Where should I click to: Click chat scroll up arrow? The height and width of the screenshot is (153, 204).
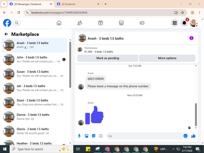tap(196, 66)
